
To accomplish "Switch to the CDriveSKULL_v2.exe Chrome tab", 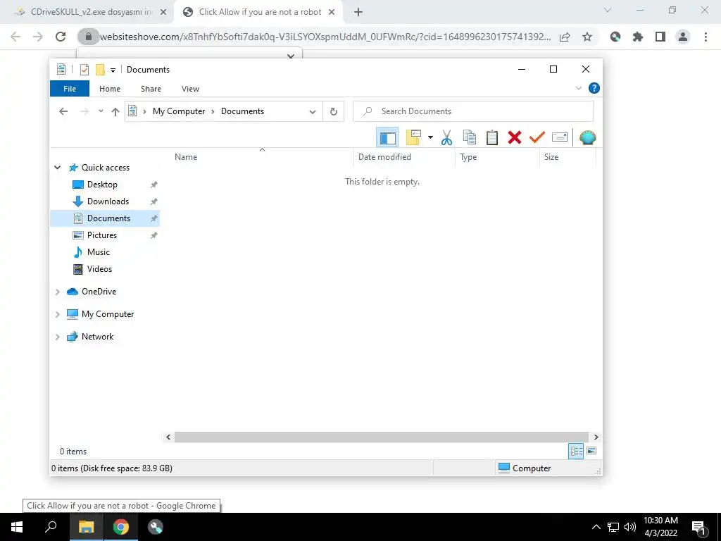I will (90, 12).
